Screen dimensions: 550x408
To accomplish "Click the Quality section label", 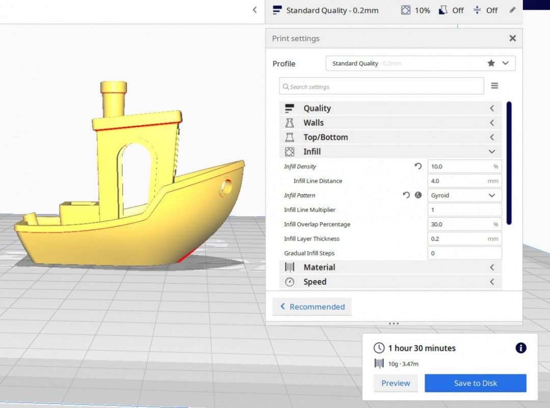I will point(317,109).
